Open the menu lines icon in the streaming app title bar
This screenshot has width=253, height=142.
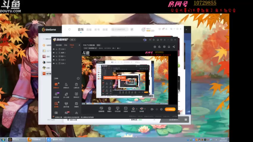coord(164,40)
